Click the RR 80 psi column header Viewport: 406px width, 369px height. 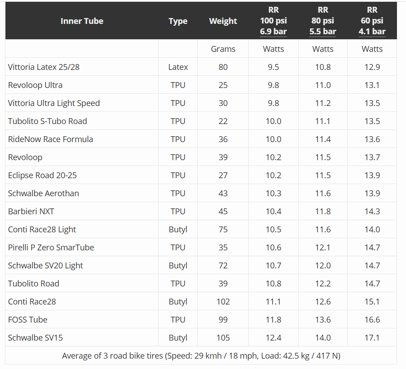[322, 21]
